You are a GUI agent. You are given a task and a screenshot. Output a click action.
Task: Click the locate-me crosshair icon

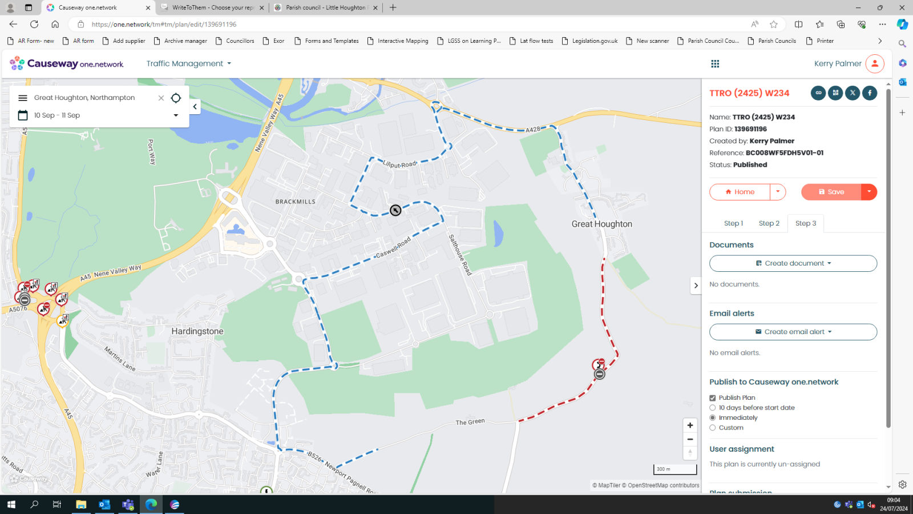[x=176, y=98]
